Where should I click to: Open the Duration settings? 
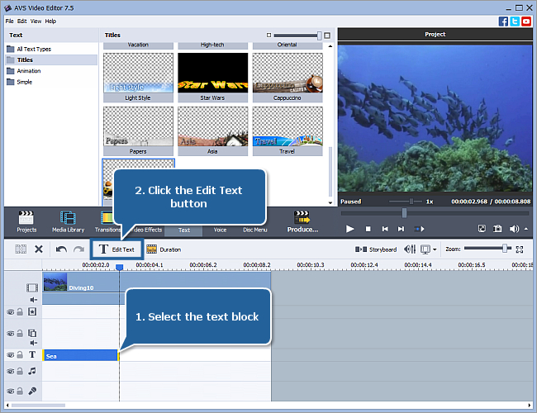pyautogui.click(x=164, y=249)
